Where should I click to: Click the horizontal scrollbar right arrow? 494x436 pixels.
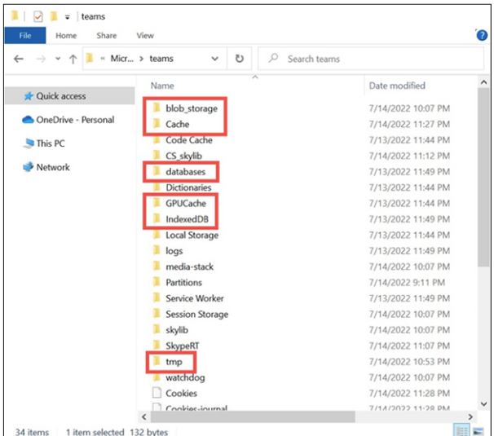pyautogui.click(x=470, y=417)
